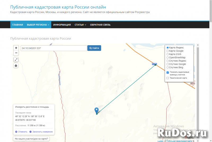Enable Тематическая карта checkbox
The image size is (212, 142).
tap(168, 78)
